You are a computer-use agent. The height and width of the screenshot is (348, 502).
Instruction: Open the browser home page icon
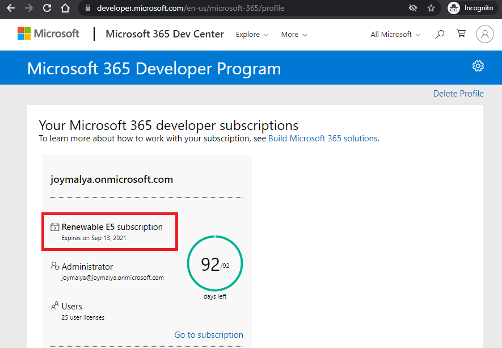[x=65, y=8]
